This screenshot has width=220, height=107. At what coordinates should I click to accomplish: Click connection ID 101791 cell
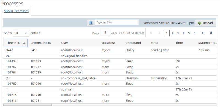tap(36, 101)
